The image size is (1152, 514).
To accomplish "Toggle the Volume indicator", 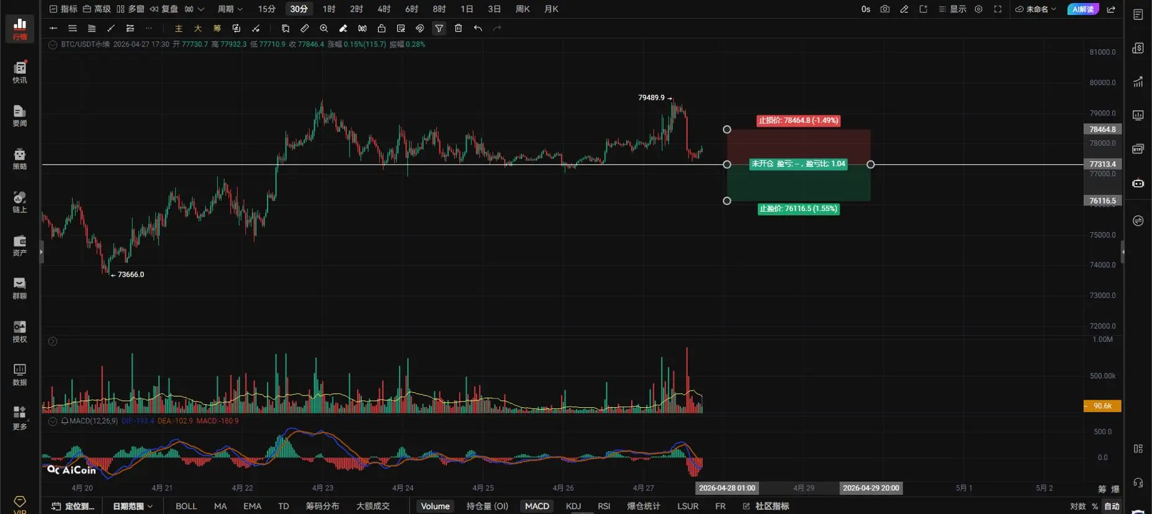I will pyautogui.click(x=435, y=506).
